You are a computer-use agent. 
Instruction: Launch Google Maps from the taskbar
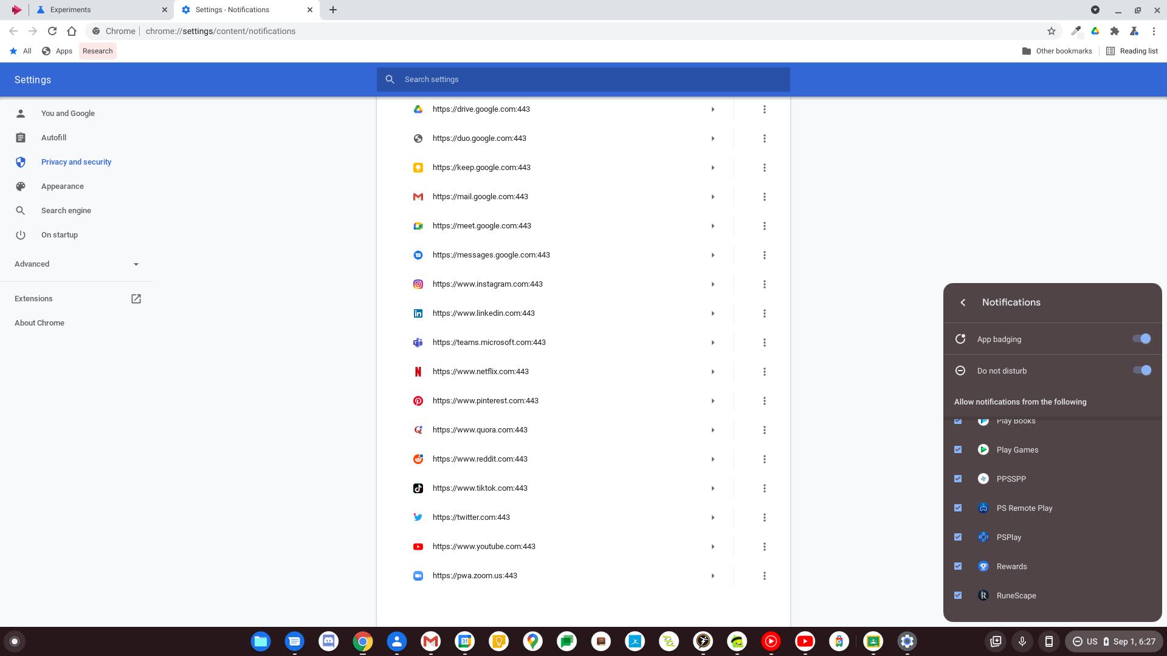coord(533,641)
